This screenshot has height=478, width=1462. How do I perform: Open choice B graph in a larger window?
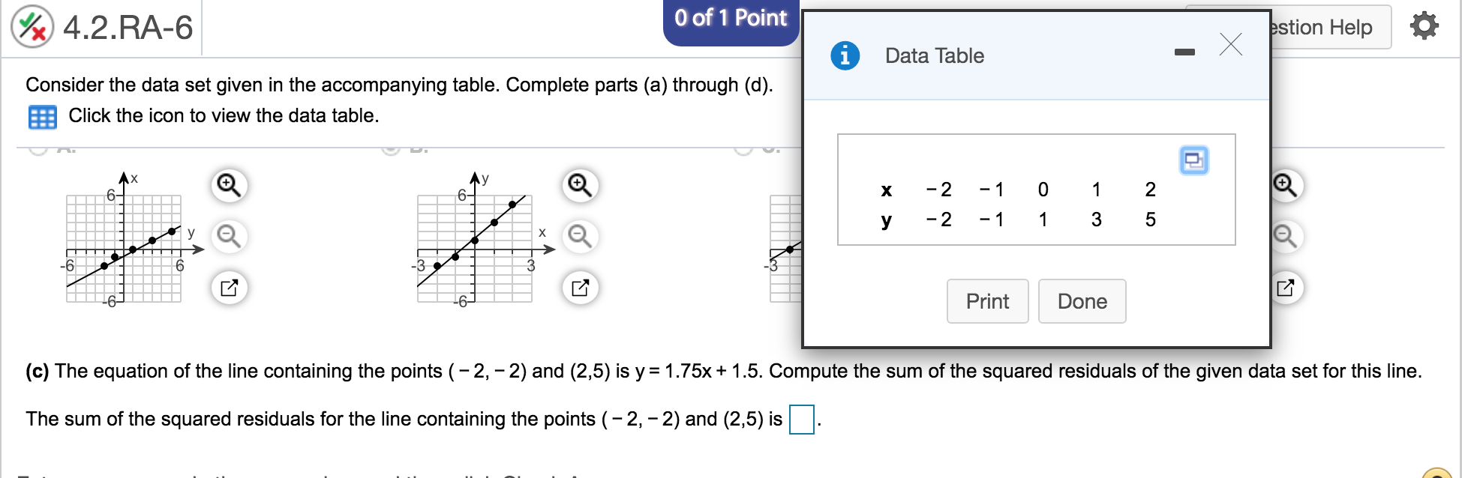pyautogui.click(x=578, y=287)
